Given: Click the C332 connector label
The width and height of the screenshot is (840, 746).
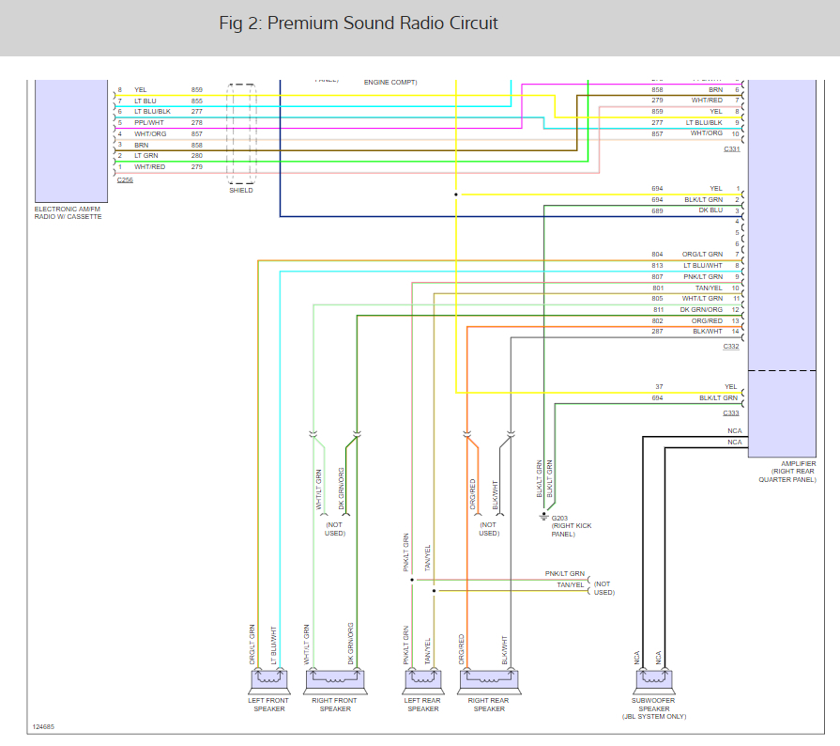Looking at the screenshot, I should (731, 347).
